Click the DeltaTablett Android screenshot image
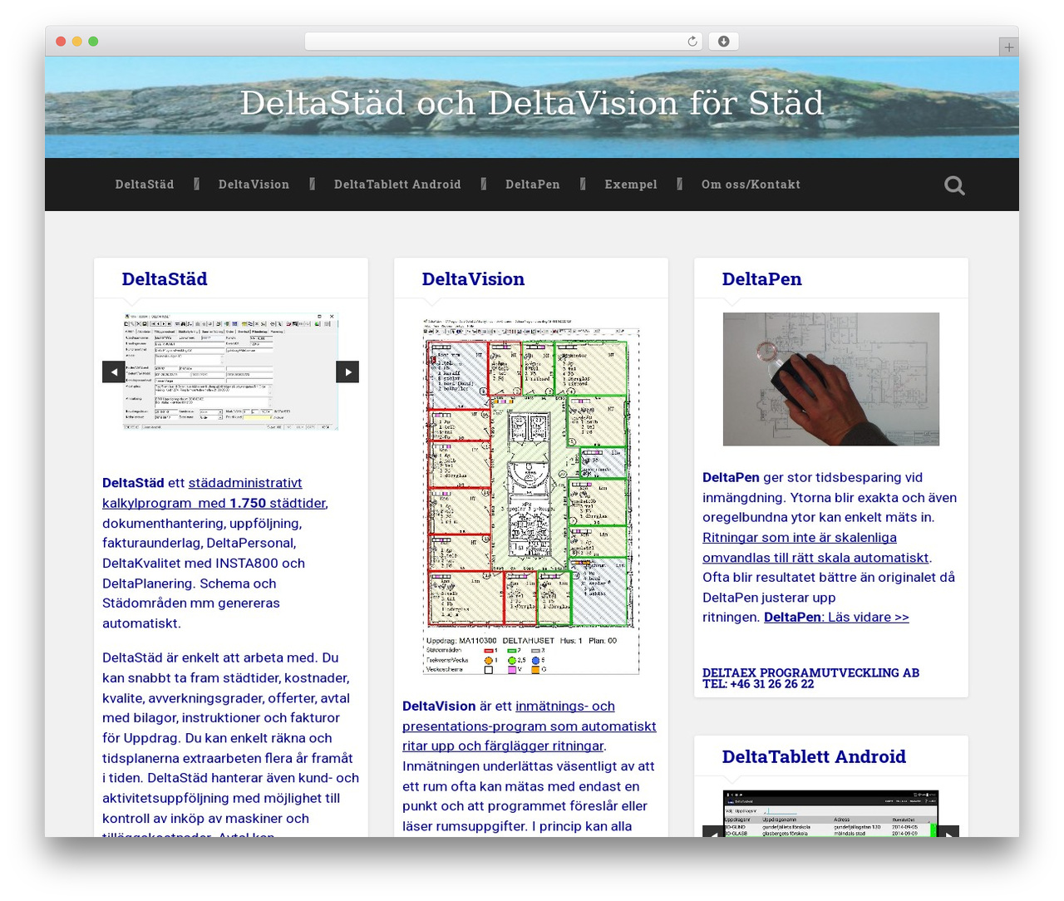 [831, 814]
